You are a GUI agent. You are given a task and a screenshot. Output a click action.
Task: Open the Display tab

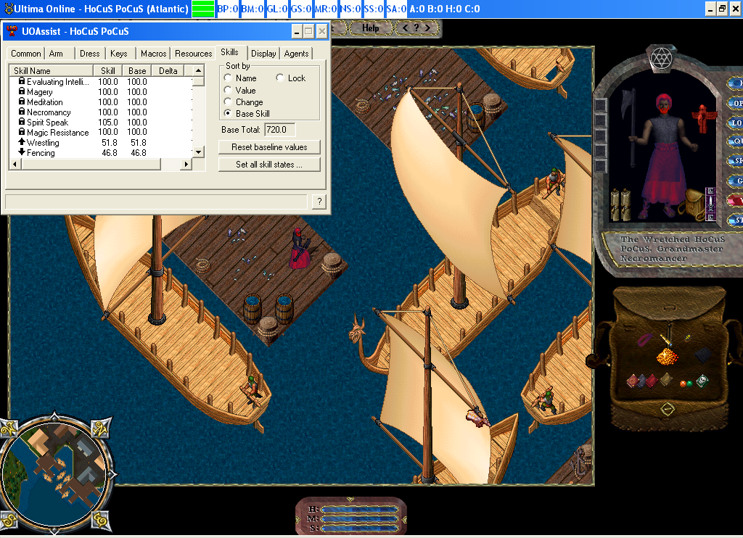tap(263, 54)
